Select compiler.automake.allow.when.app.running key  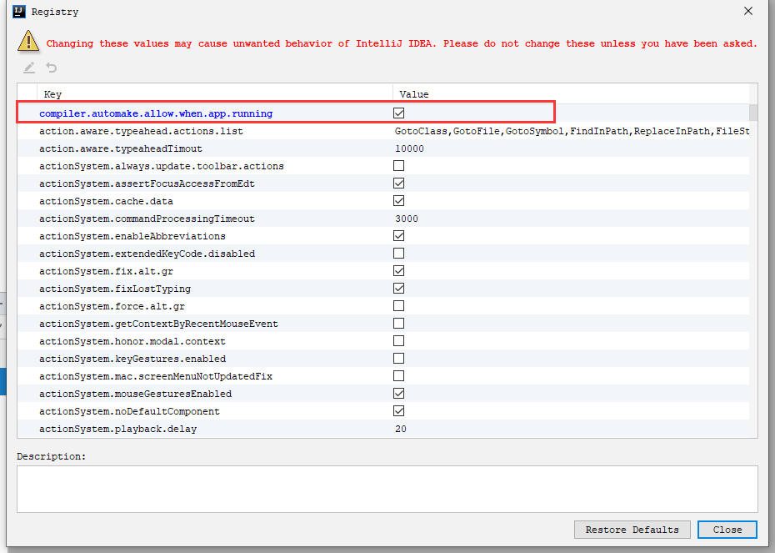pos(156,113)
